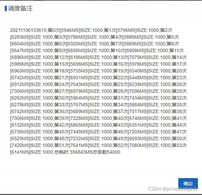
Task: Click the [6141MS] last entry text
Action: 20,152
